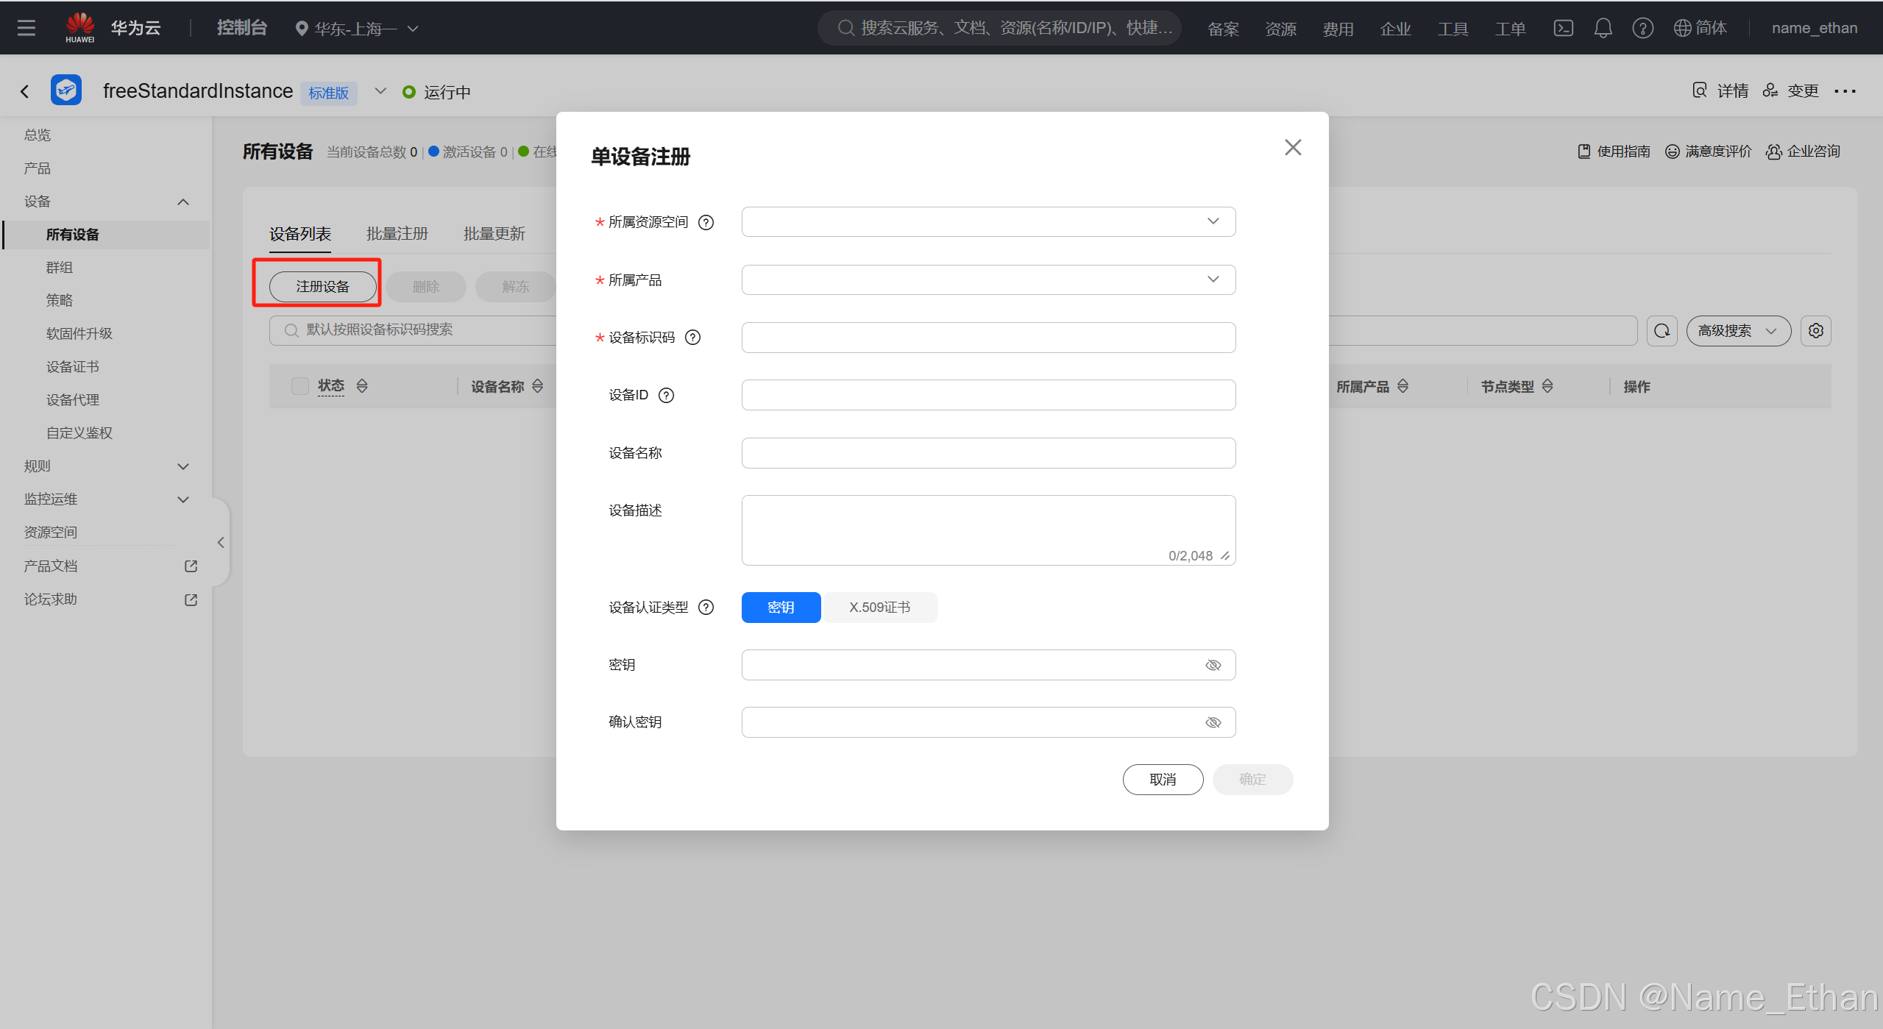
Task: Select X.509证书 authentication type
Action: coord(879,608)
